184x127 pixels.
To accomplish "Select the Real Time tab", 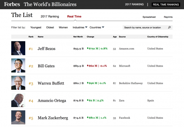I will point(74,16).
